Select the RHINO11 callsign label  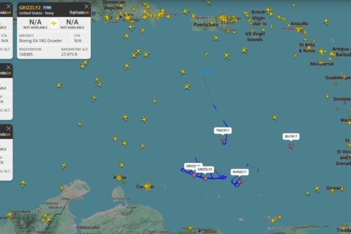(240, 172)
